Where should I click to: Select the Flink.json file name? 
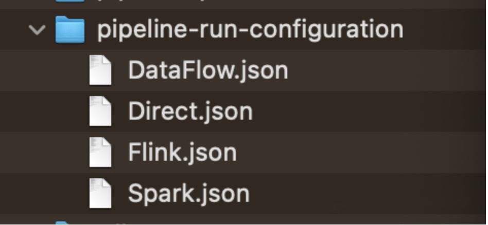(x=182, y=153)
